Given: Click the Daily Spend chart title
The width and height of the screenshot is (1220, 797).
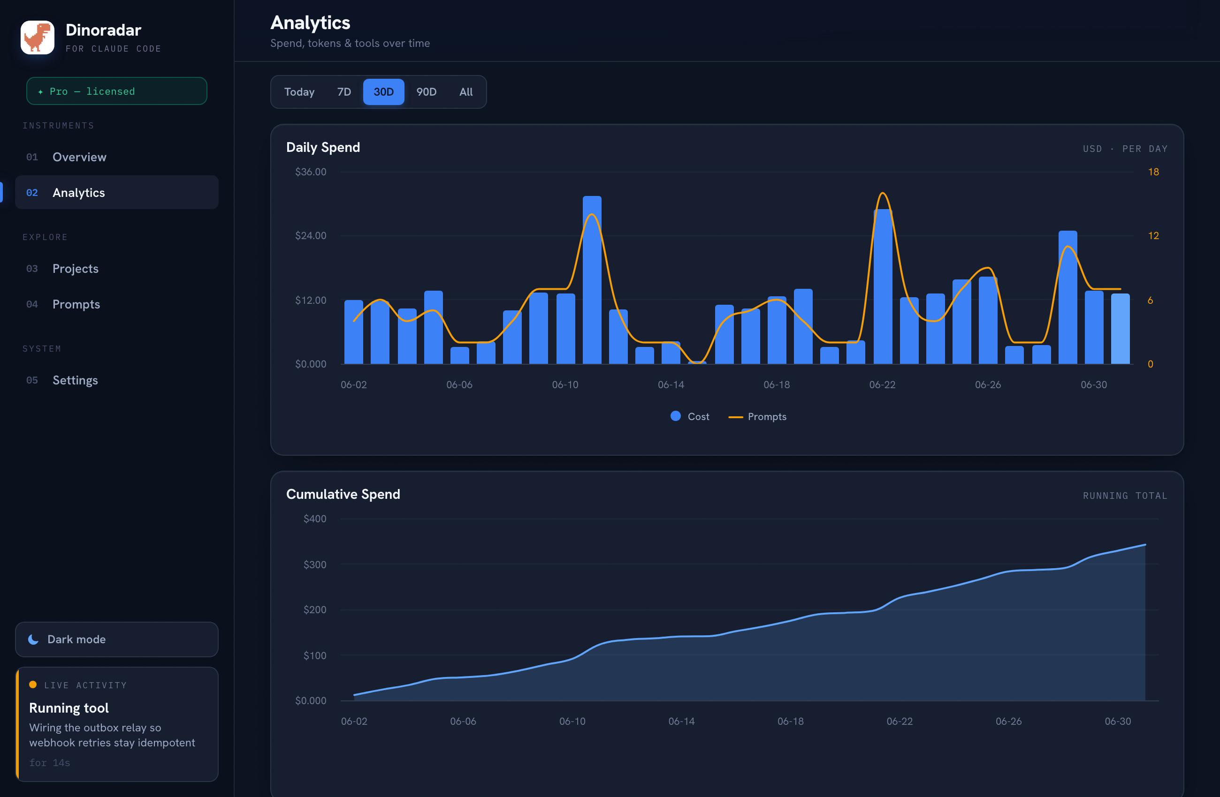Looking at the screenshot, I should (x=323, y=148).
